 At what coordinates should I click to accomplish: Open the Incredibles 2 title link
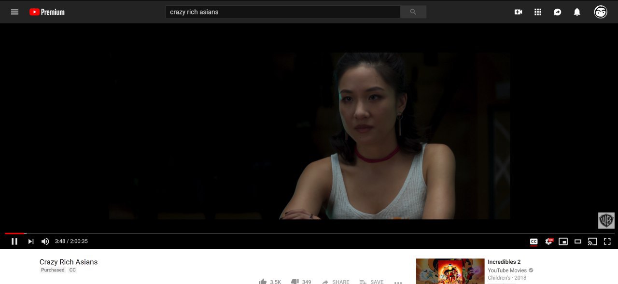point(504,262)
